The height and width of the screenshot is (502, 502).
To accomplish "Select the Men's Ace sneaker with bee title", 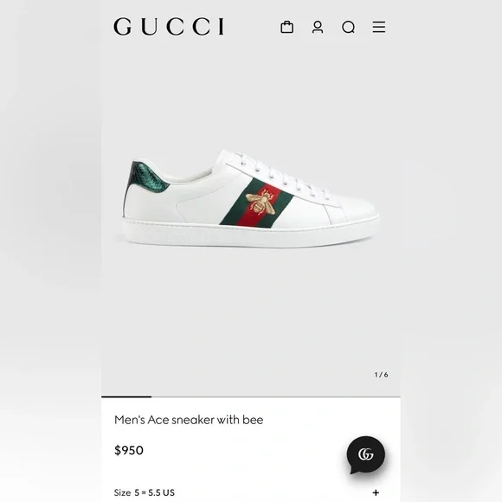I will 189,420.
